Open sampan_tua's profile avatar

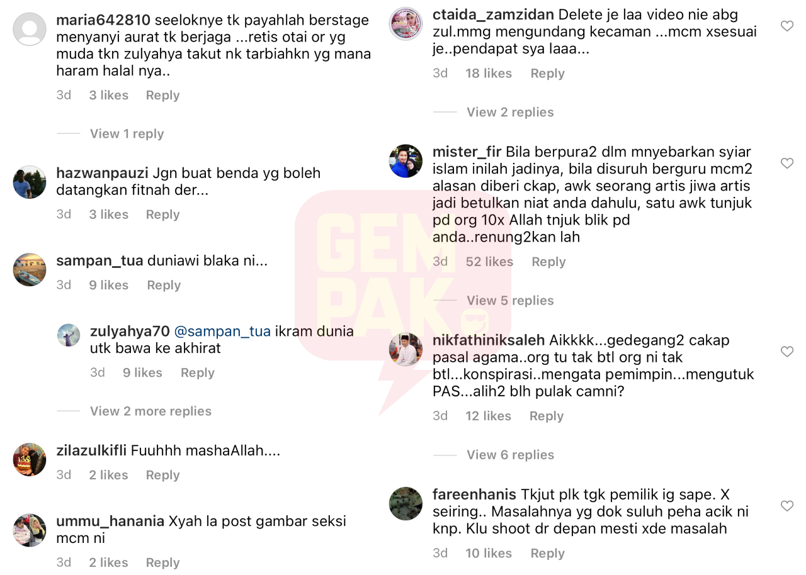(30, 270)
